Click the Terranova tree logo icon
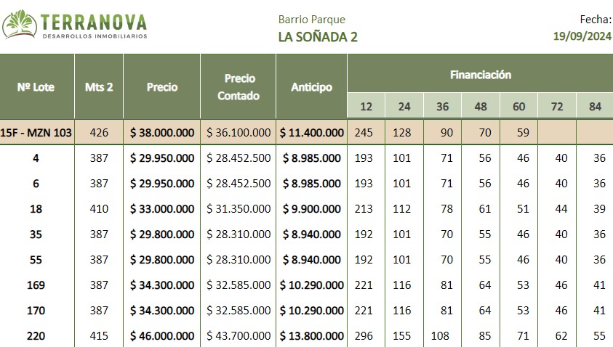Screen dimensions: 613x347 point(19,24)
